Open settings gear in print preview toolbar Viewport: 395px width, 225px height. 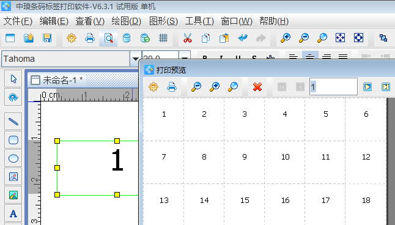click(153, 87)
